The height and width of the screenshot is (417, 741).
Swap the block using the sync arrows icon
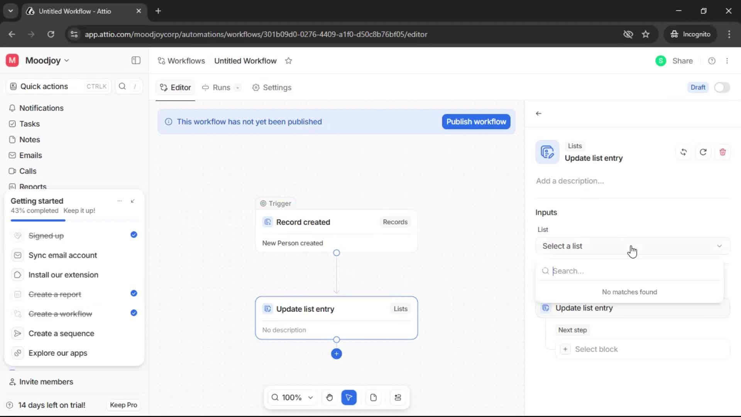[x=683, y=152]
